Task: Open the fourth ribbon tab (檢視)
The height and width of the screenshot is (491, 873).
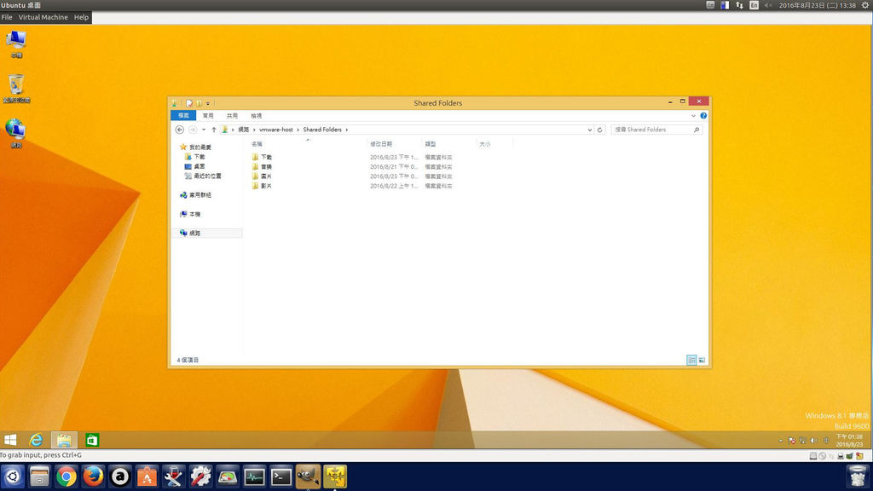Action: [x=256, y=116]
